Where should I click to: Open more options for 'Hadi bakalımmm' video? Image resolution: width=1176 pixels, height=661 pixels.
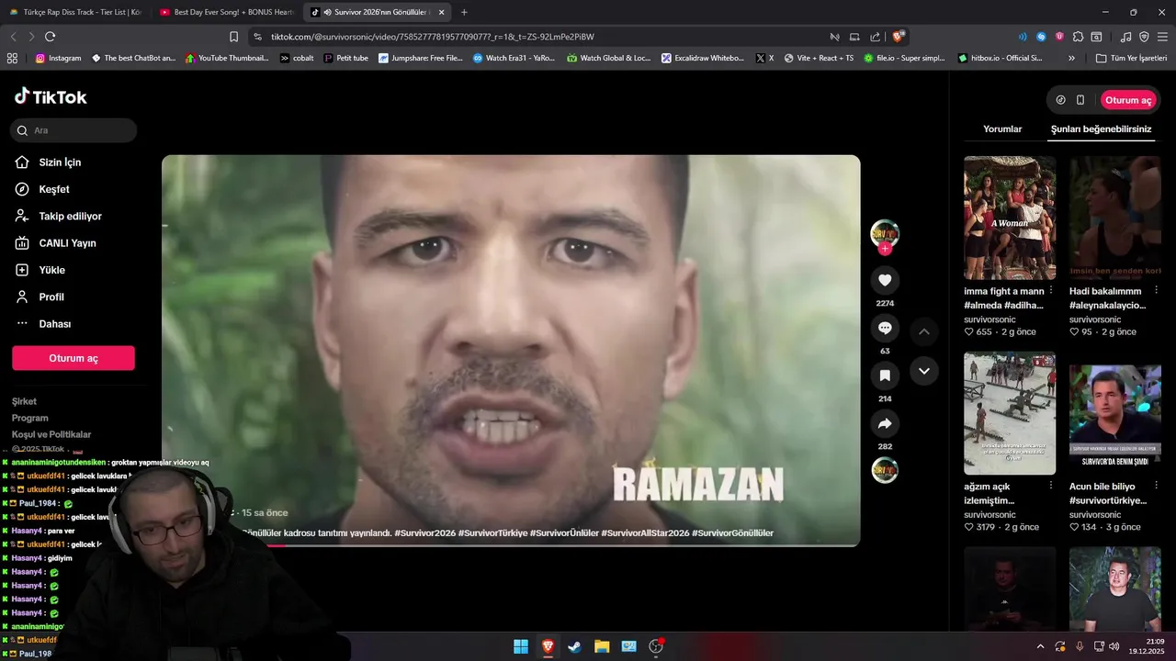[1157, 290]
